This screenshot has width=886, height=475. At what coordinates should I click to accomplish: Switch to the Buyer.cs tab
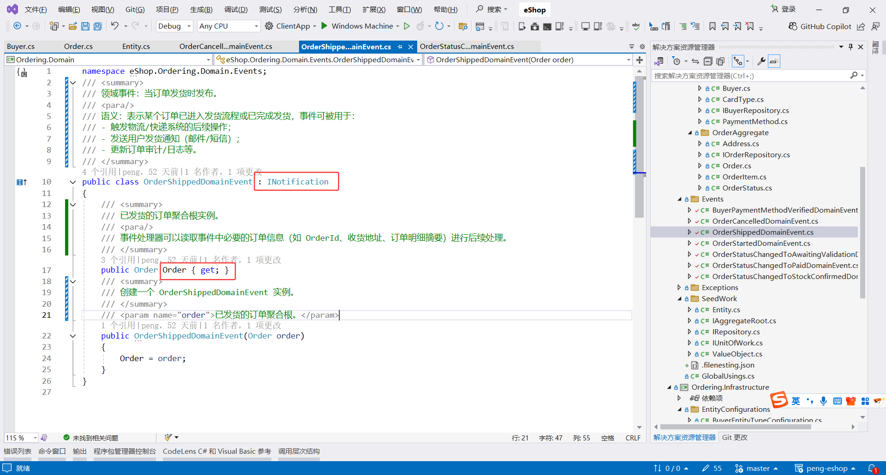21,46
